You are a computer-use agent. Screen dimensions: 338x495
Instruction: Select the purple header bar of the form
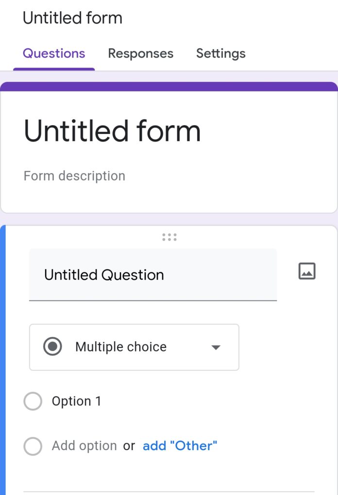(x=169, y=86)
